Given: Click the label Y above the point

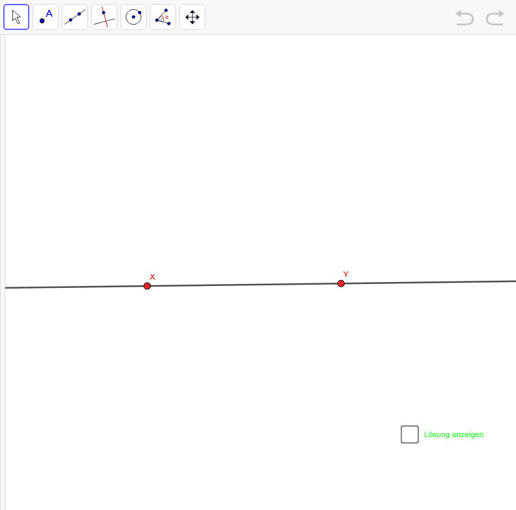Looking at the screenshot, I should point(346,274).
